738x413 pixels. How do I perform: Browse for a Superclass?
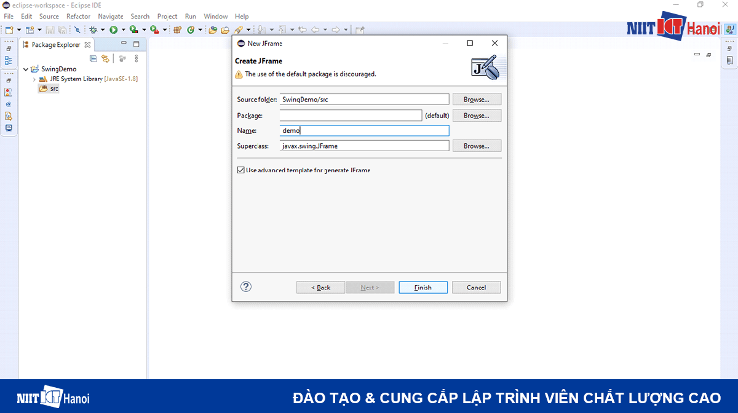(477, 145)
